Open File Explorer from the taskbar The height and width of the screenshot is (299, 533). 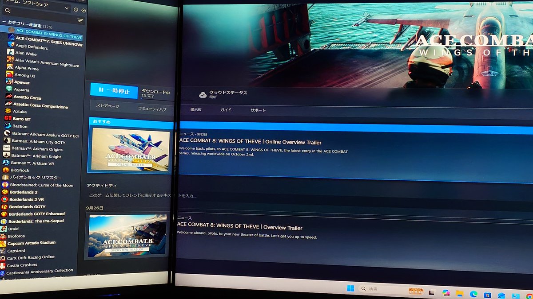(459, 294)
